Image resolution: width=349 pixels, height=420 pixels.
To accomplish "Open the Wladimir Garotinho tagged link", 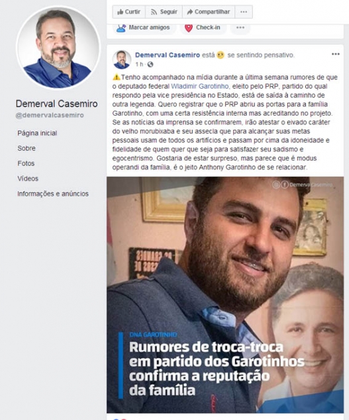I will (x=199, y=86).
